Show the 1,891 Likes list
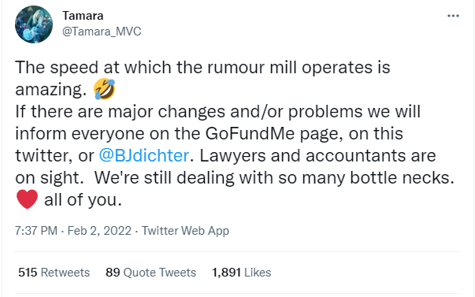 (x=241, y=272)
